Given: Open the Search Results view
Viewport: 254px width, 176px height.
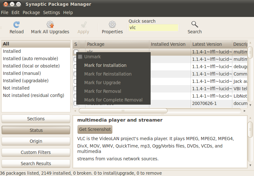Looking at the screenshot, I should coord(36,164).
